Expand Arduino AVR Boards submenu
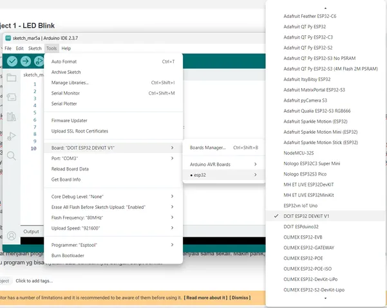Viewport: 387px width, 308px height. [x=223, y=165]
